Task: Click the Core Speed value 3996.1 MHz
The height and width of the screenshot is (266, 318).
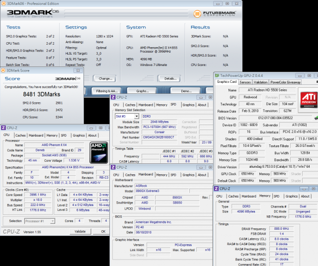Action: (x=38, y=195)
